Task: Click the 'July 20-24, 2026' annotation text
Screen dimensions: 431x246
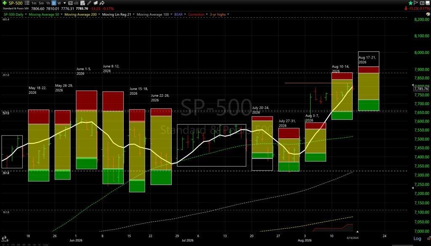Action: click(x=261, y=110)
